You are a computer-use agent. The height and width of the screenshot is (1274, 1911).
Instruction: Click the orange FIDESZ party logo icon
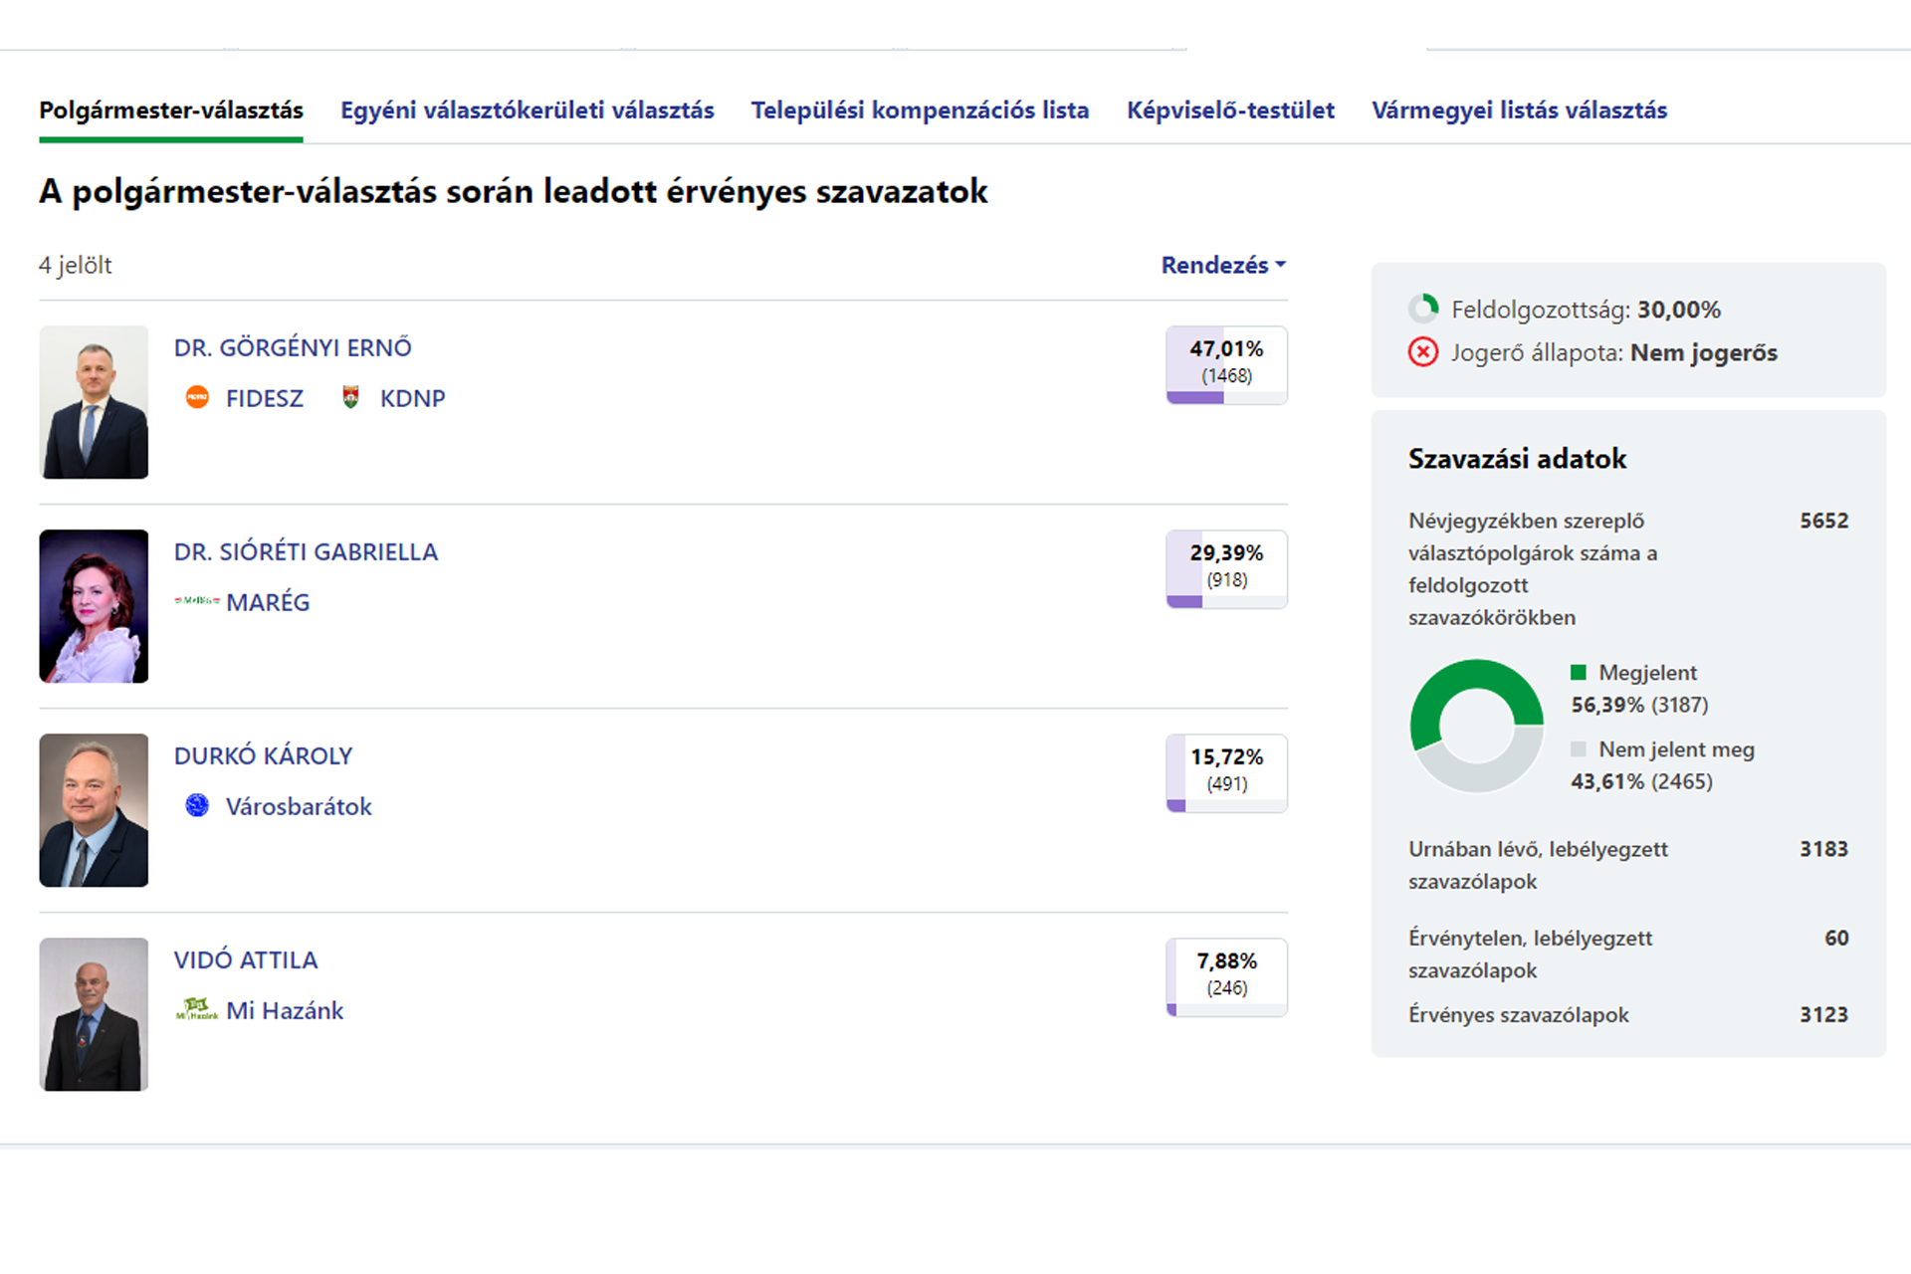click(x=197, y=398)
